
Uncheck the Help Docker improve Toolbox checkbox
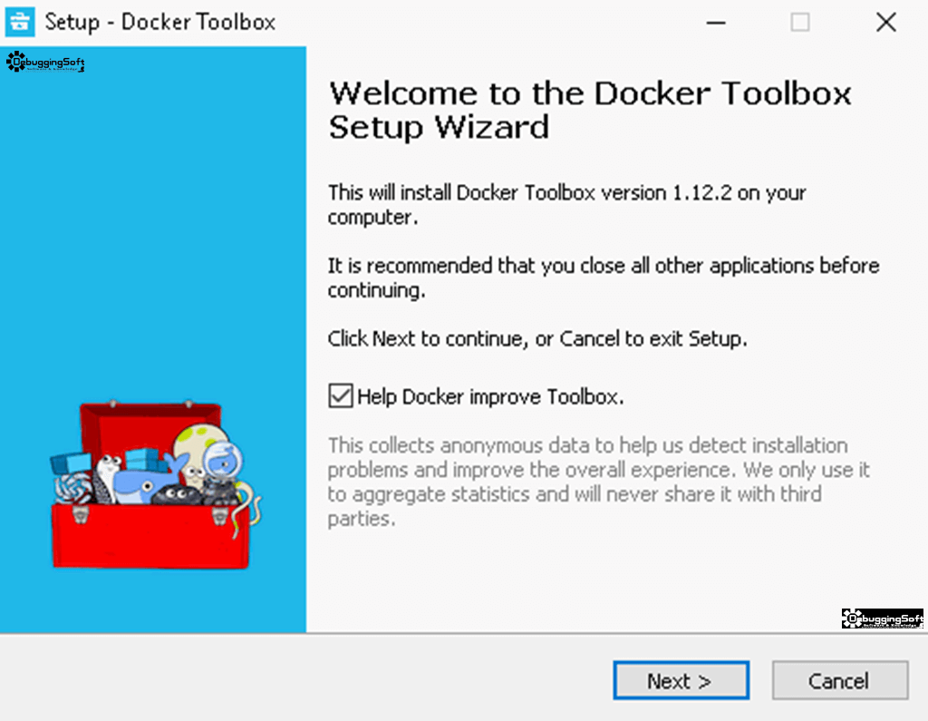(341, 395)
